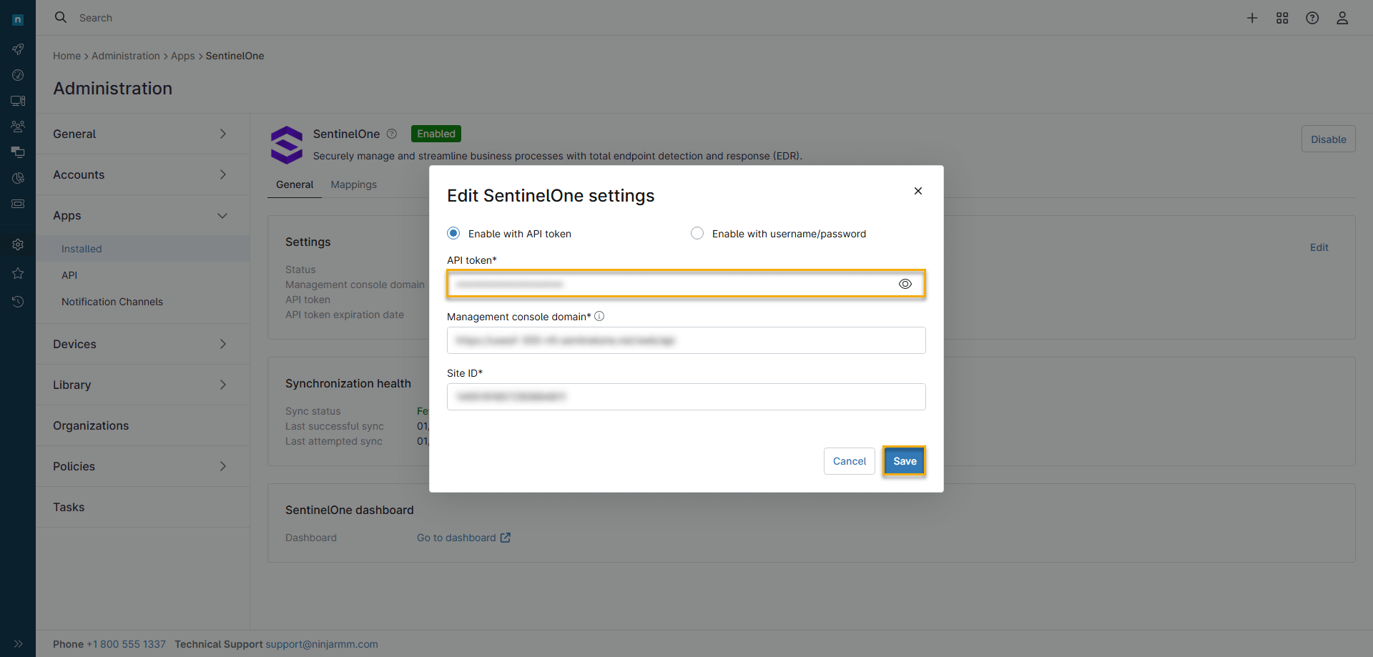The image size is (1373, 657).
Task: Open the apps grid icon
Action: coord(1282,18)
